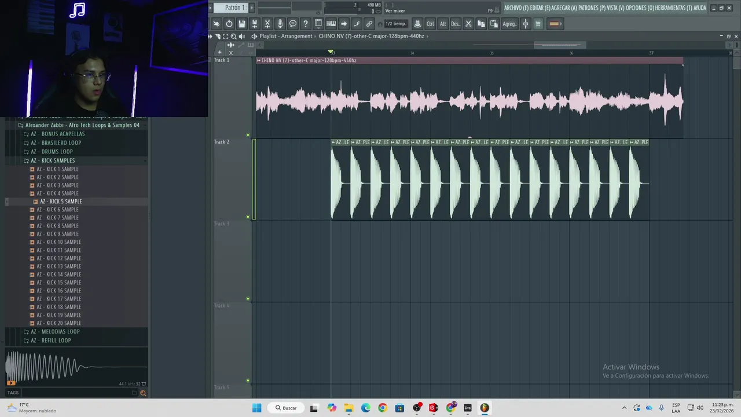This screenshot has height=417, width=741.
Task: Open the 1/2 tiemp. snap dropdown
Action: coord(396,24)
